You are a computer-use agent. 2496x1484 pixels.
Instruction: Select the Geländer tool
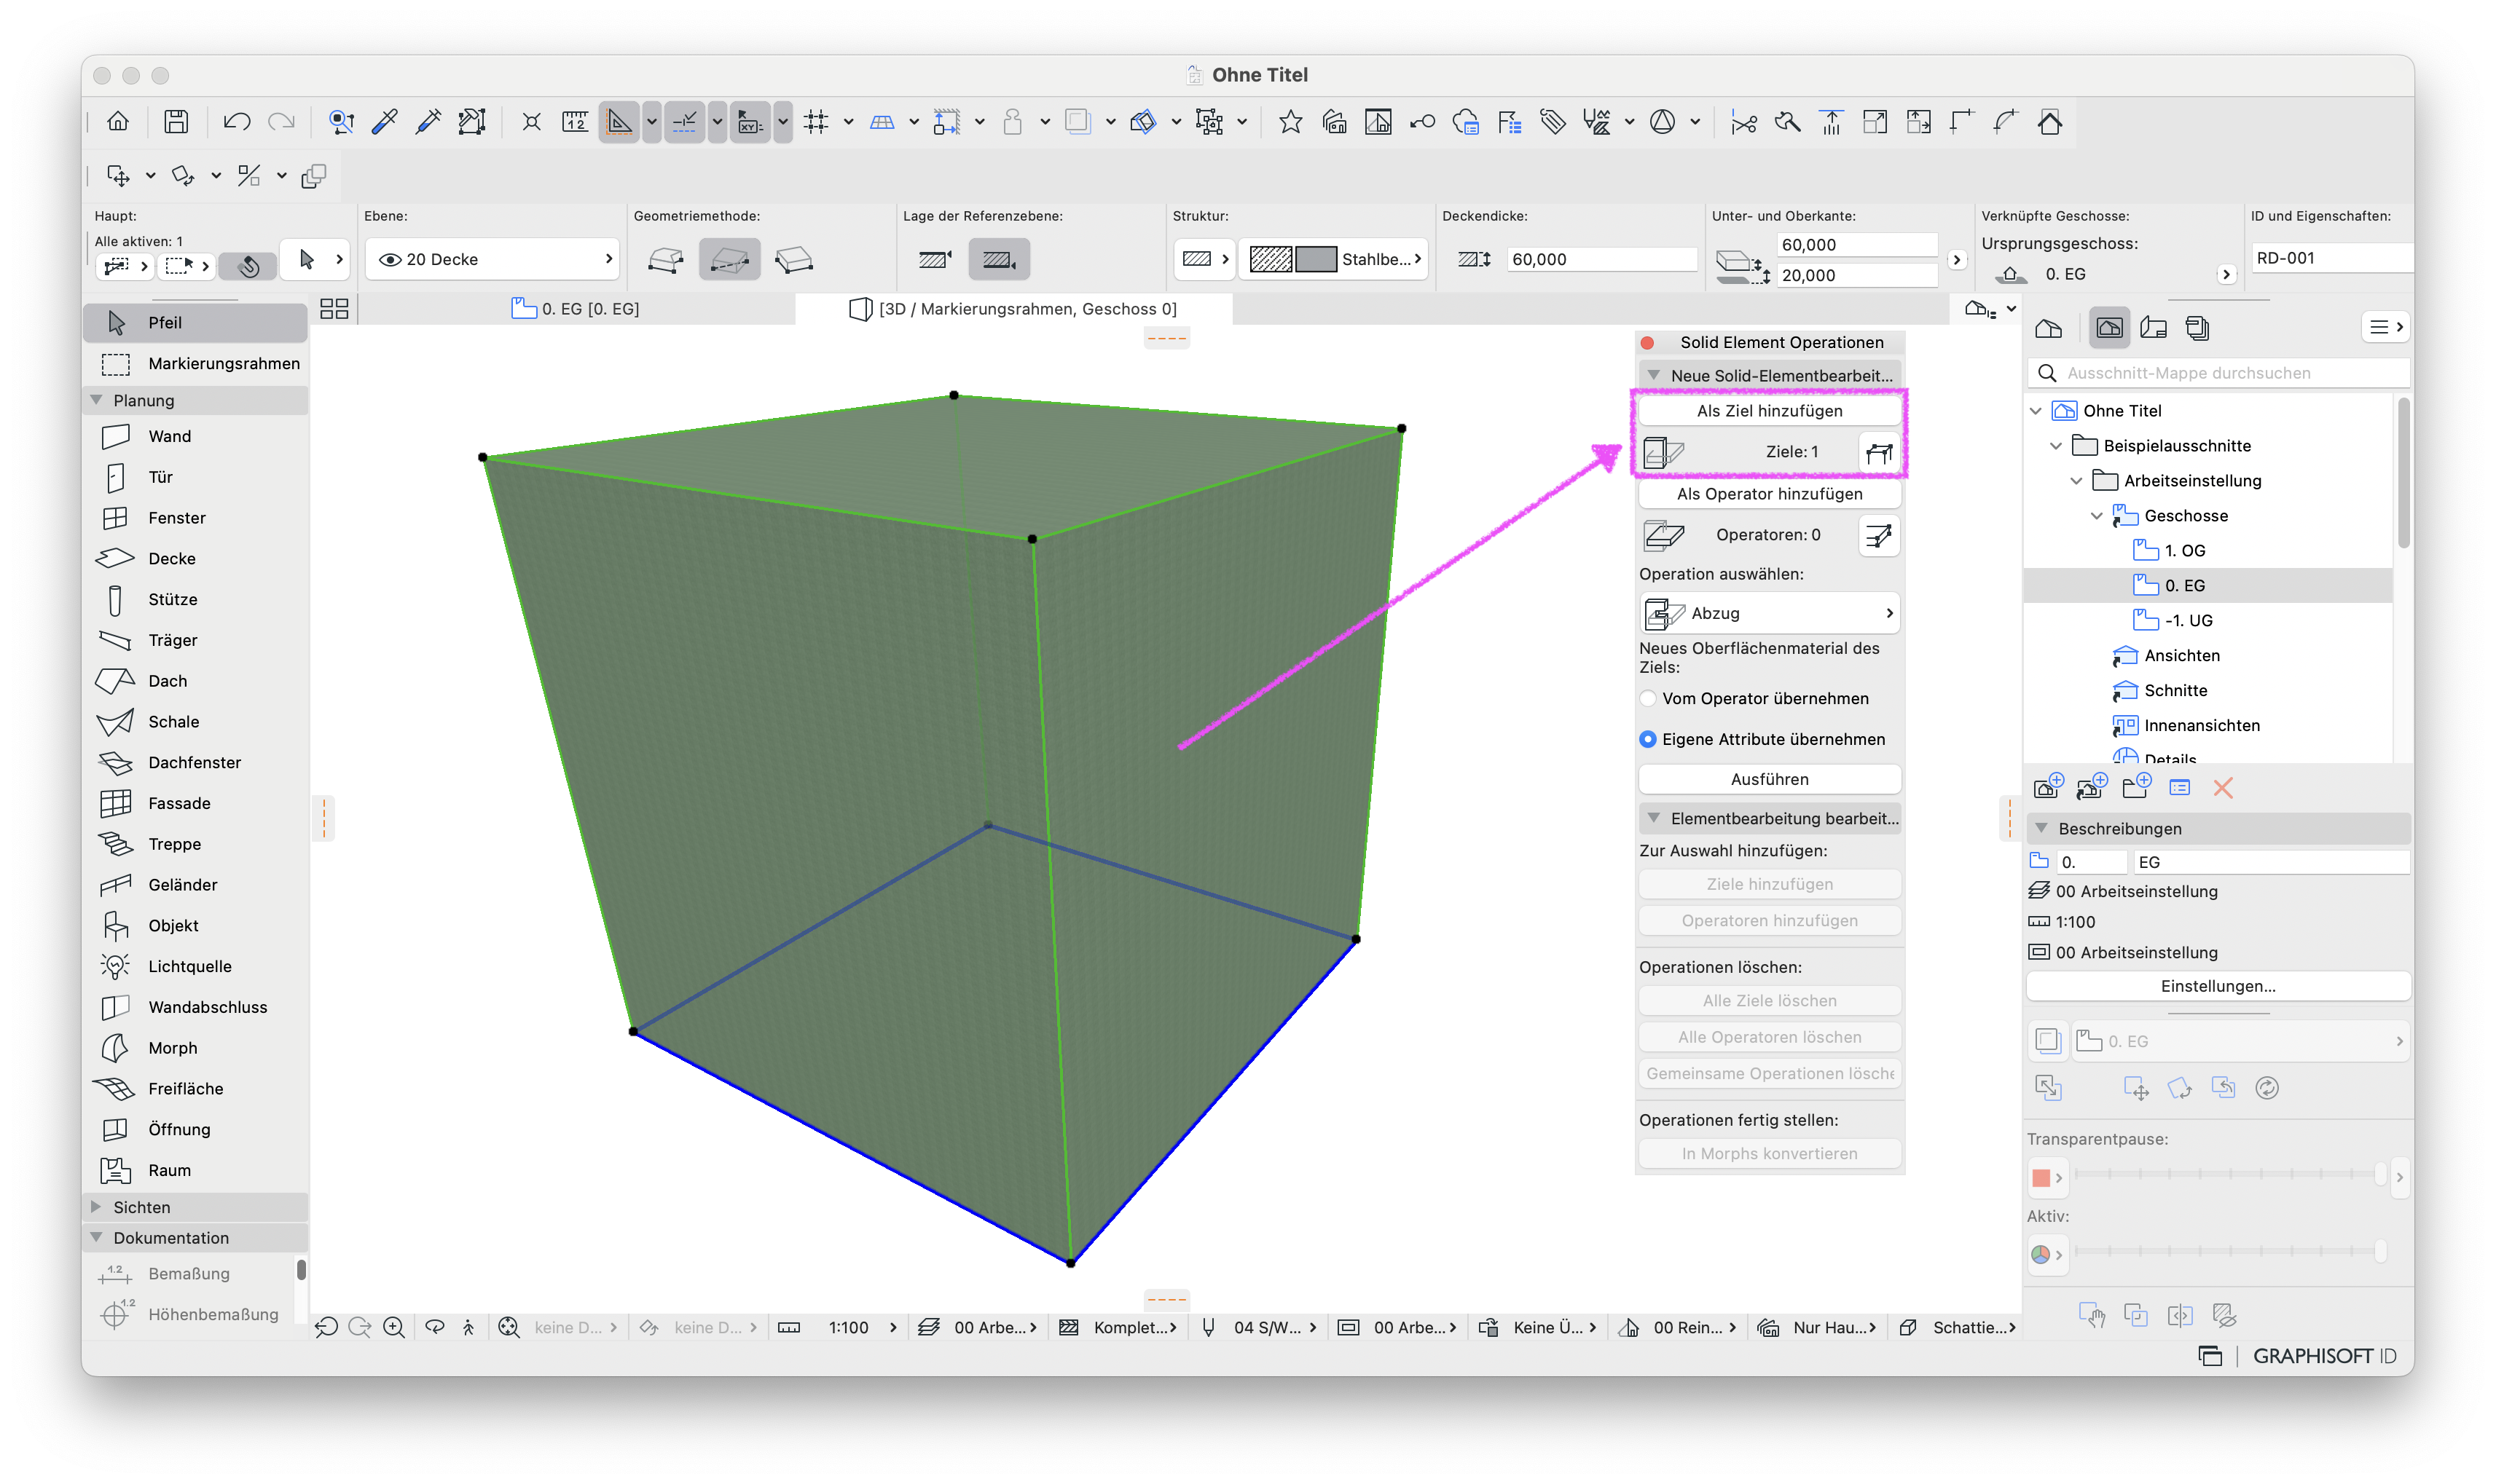(195, 885)
